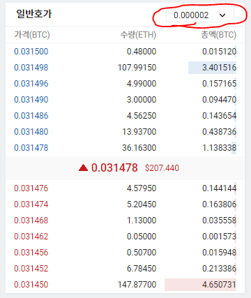Click total 1.138338
Screen dimensions: 251x298
click(x=219, y=148)
